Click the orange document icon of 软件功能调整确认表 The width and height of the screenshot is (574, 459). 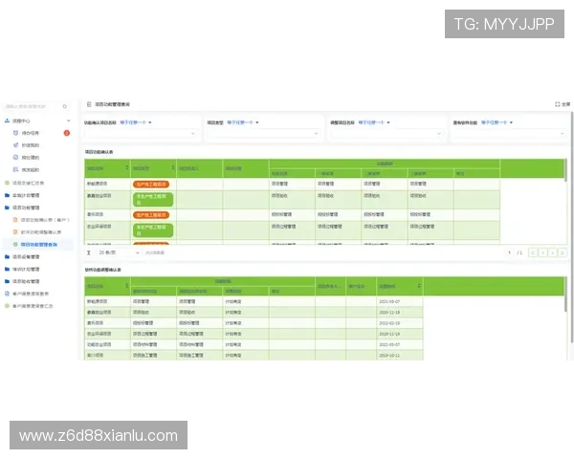pos(15,232)
